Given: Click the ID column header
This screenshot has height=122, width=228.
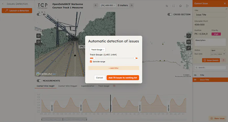Looking at the screenshot, I should [195, 75].
